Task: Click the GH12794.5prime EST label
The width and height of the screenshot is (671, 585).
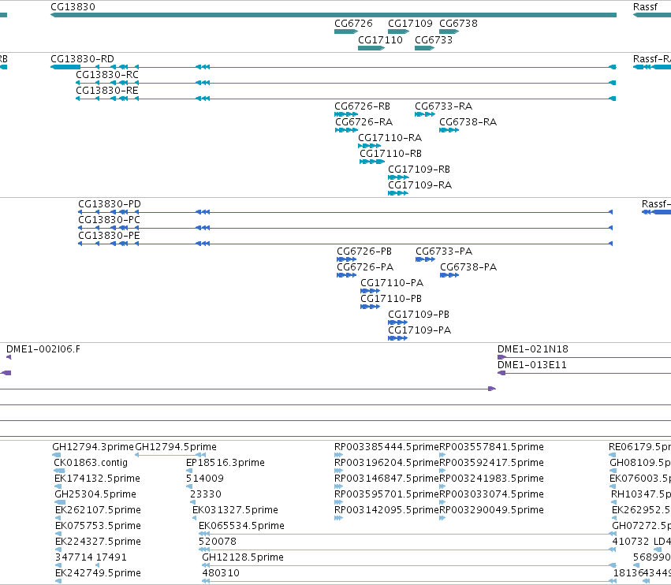Action: point(176,447)
